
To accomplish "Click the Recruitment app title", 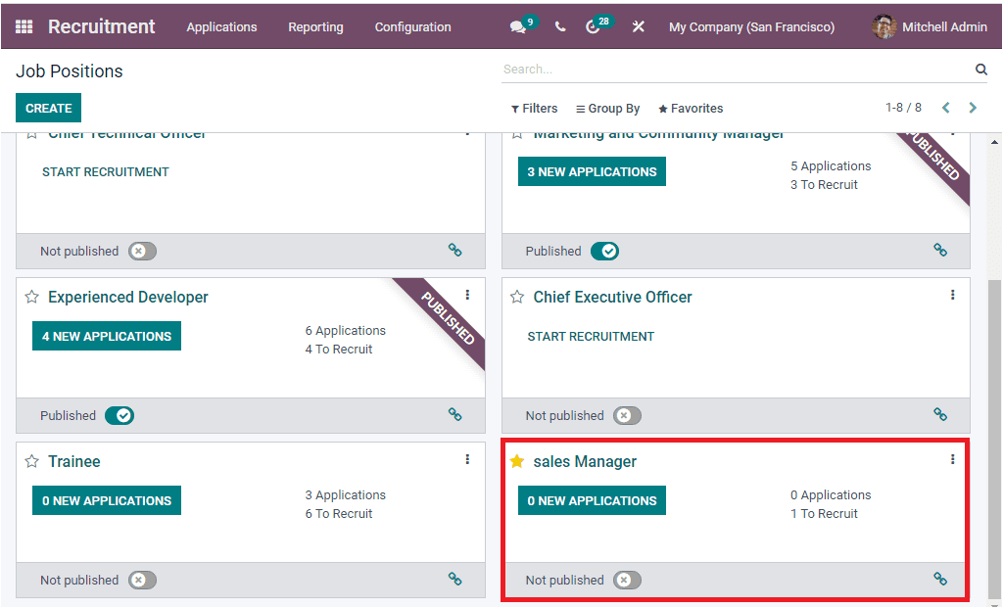I will click(x=101, y=26).
